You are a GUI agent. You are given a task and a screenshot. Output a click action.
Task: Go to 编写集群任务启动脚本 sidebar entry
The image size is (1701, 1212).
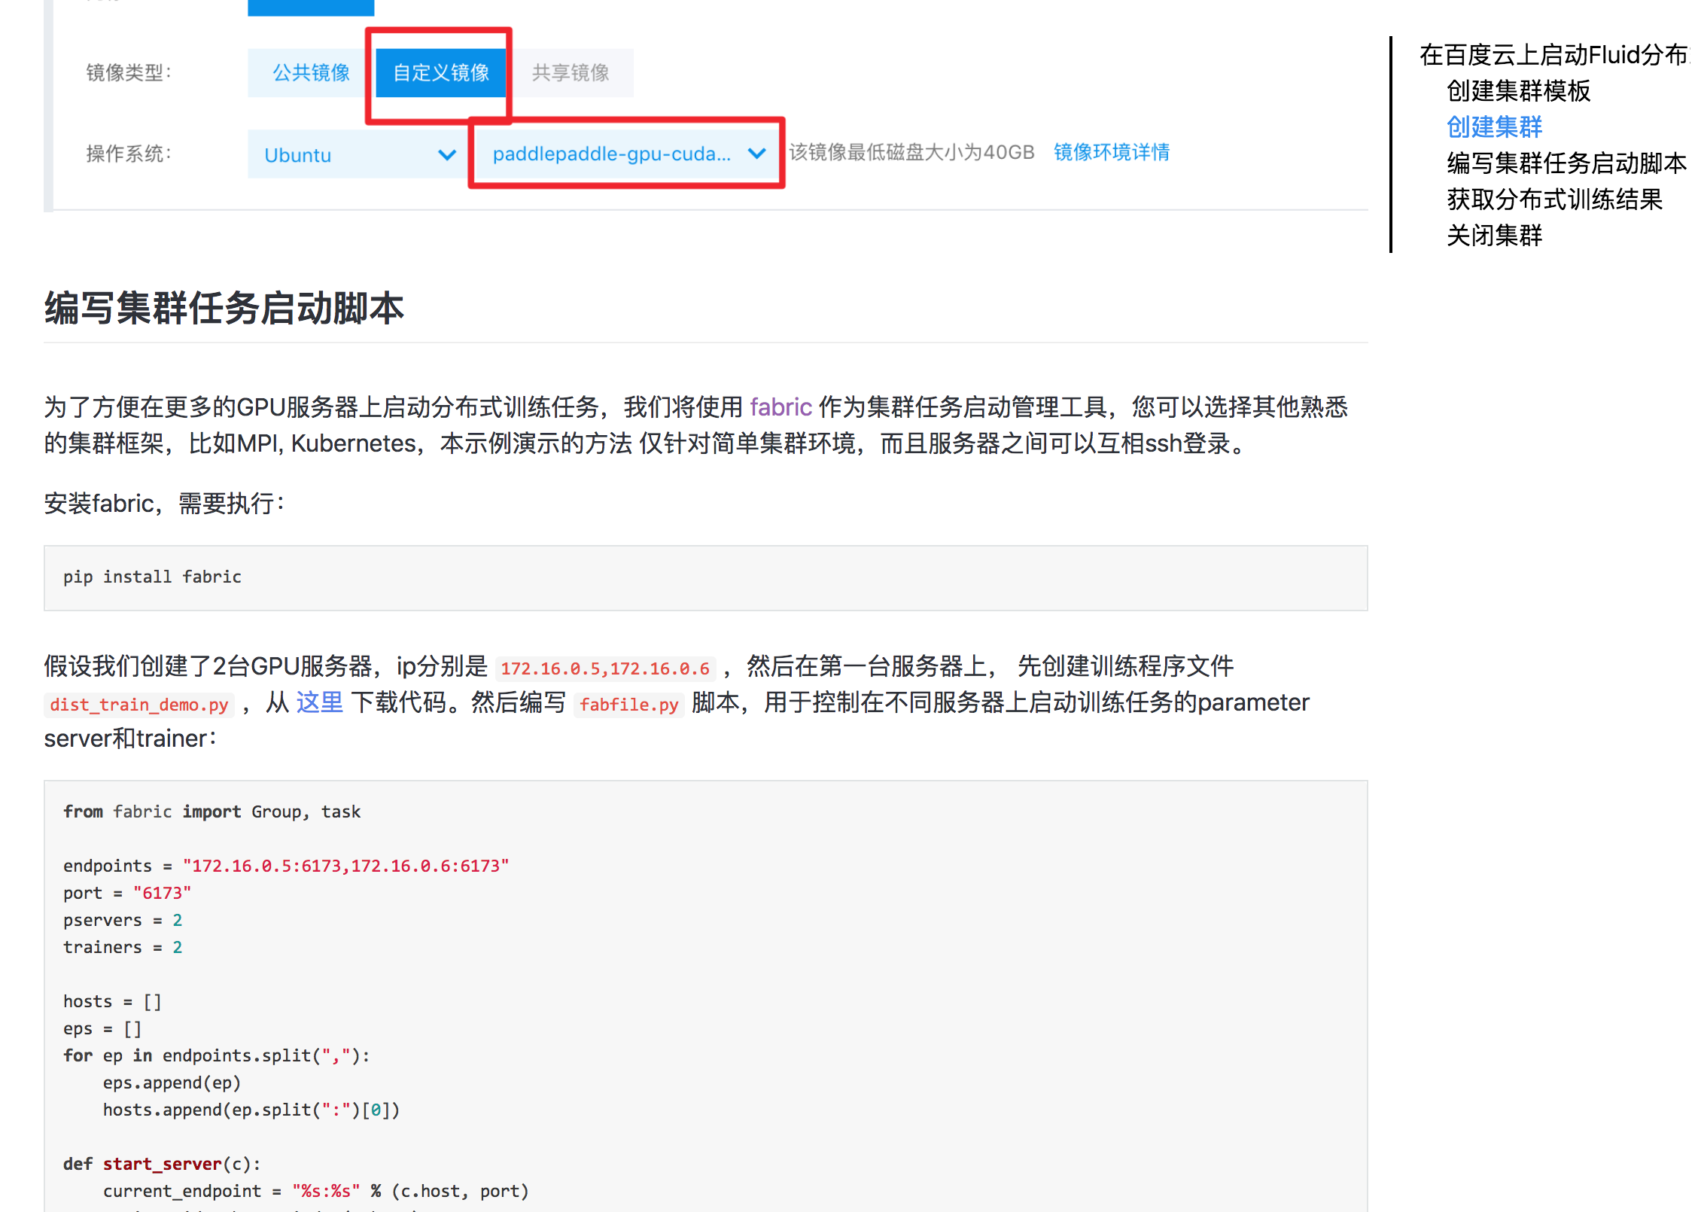[1566, 163]
